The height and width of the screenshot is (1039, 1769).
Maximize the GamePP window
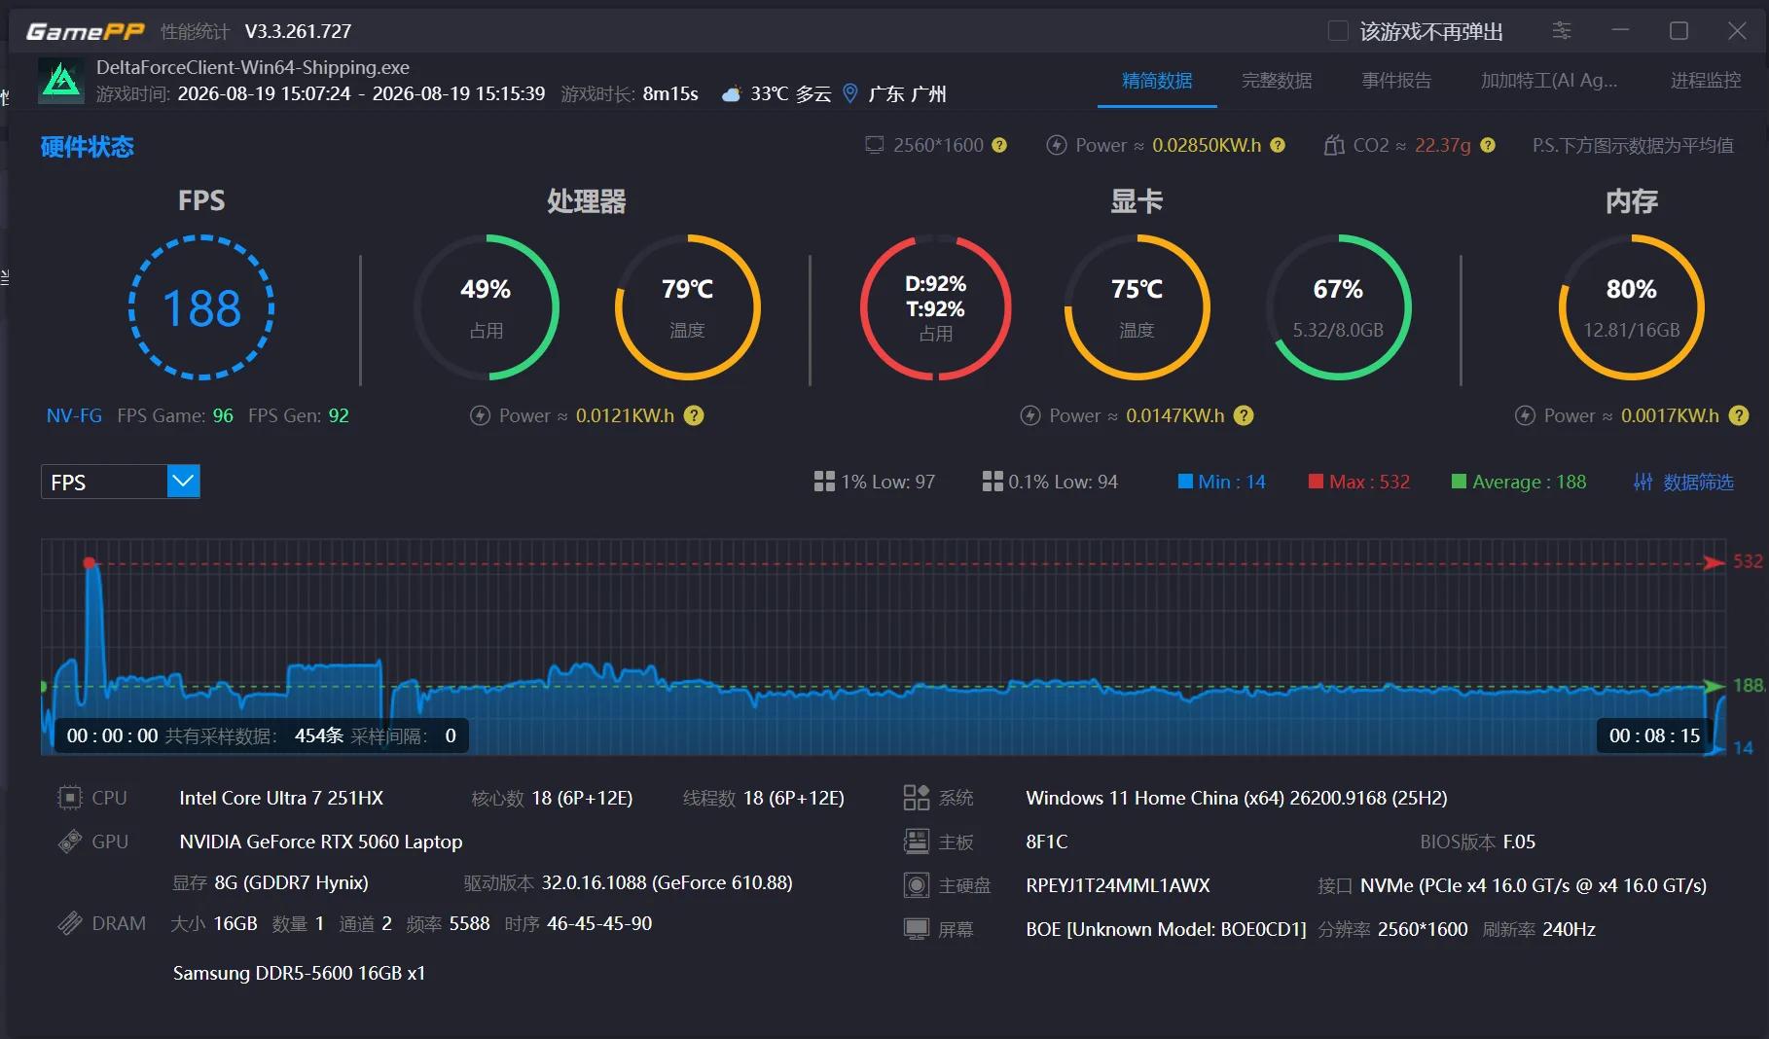1679,31
